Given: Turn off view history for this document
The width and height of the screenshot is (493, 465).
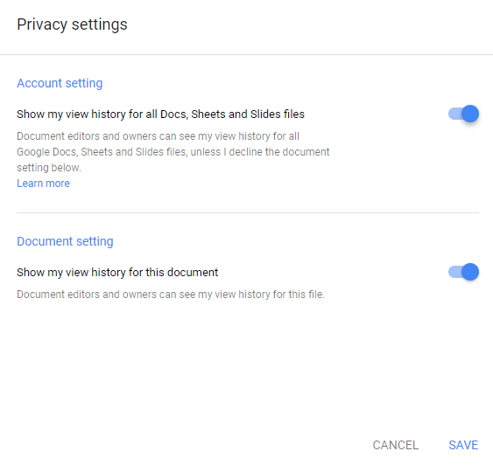Looking at the screenshot, I should click(463, 272).
